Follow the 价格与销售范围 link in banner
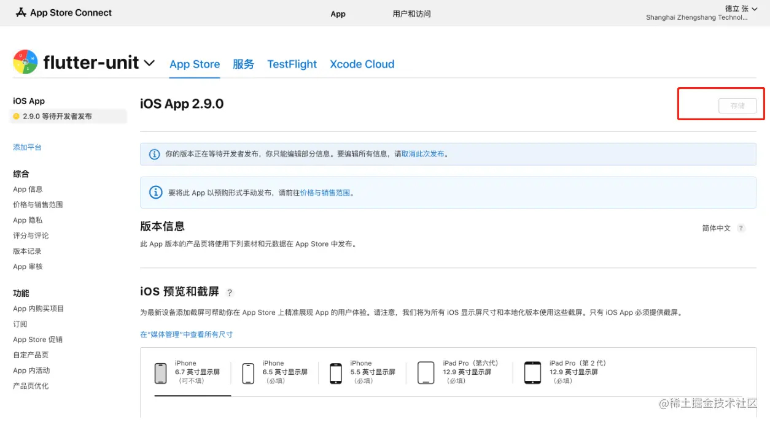770x422 pixels. coord(325,193)
